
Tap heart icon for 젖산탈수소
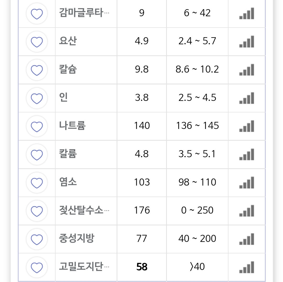(37, 211)
